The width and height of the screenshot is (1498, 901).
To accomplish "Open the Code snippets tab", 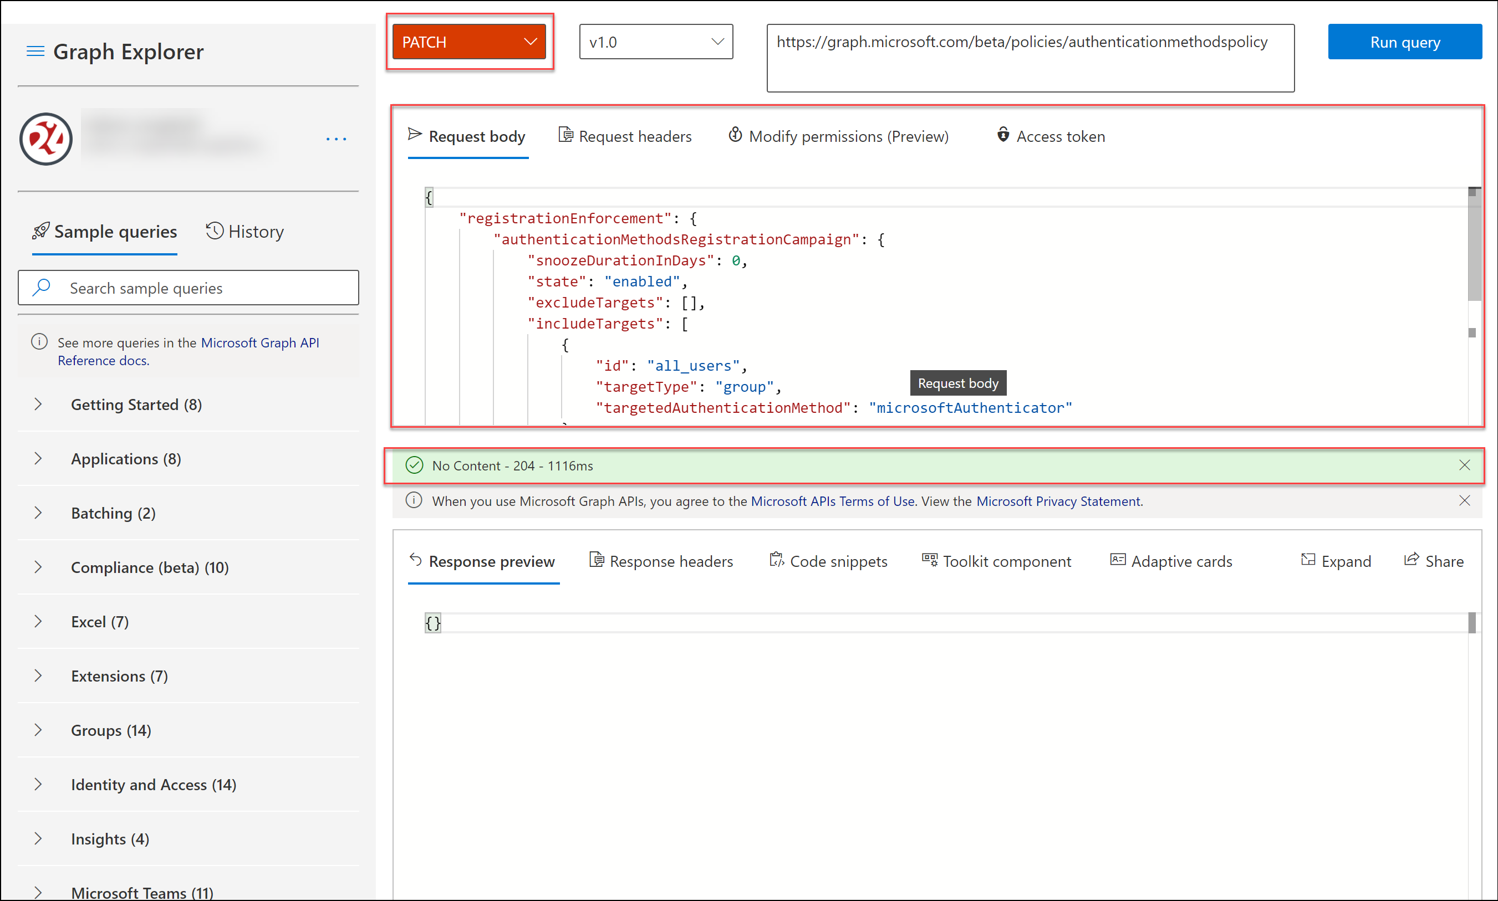I will click(829, 561).
